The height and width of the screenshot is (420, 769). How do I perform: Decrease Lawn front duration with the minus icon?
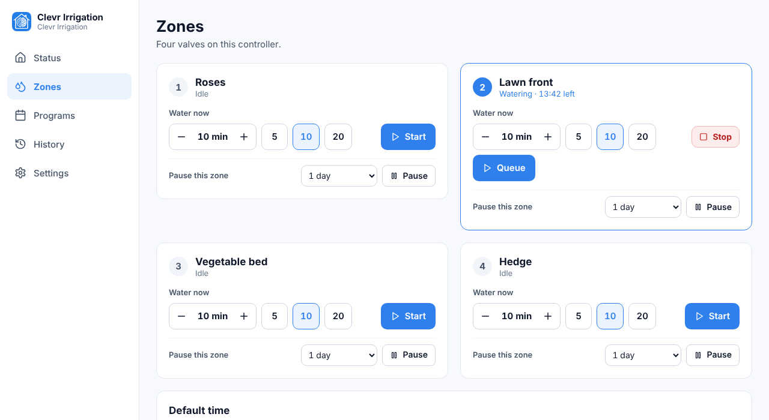485,137
